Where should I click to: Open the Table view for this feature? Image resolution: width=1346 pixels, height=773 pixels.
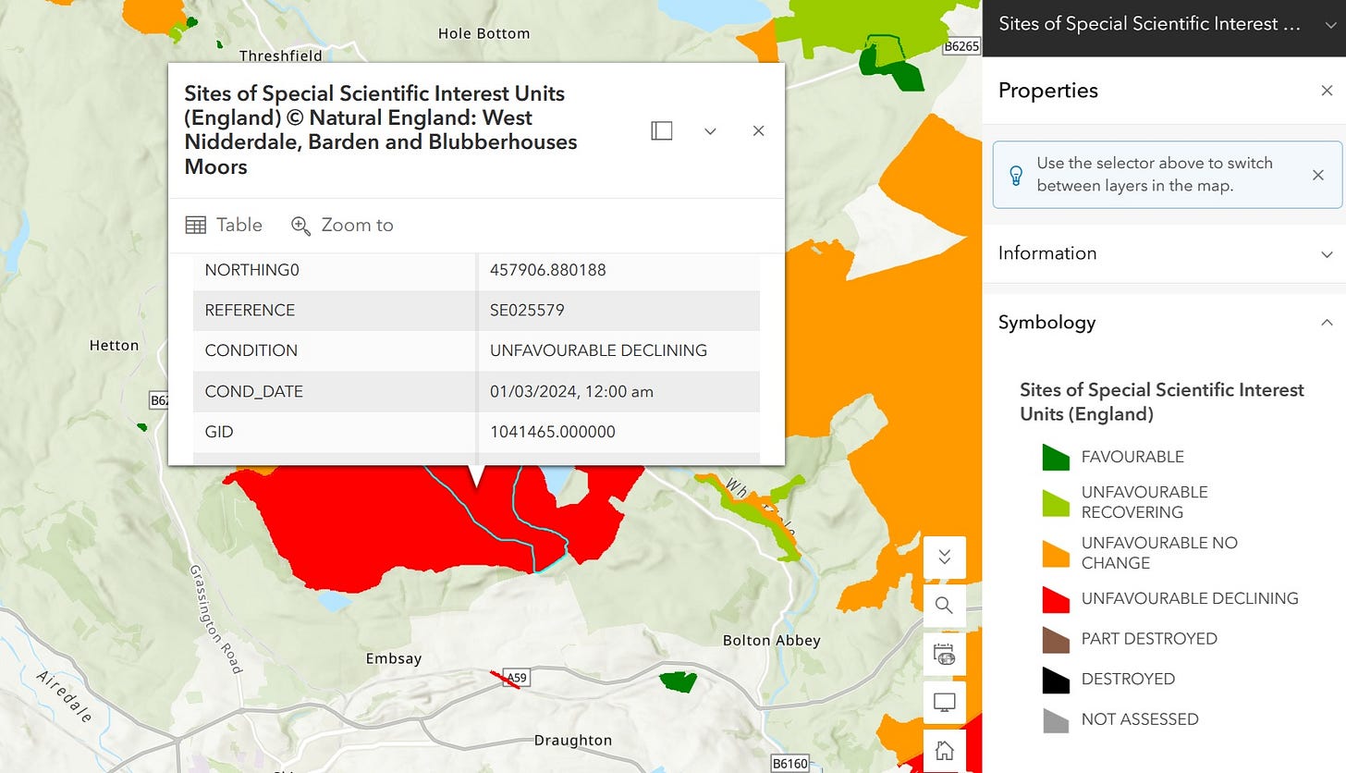[224, 225]
